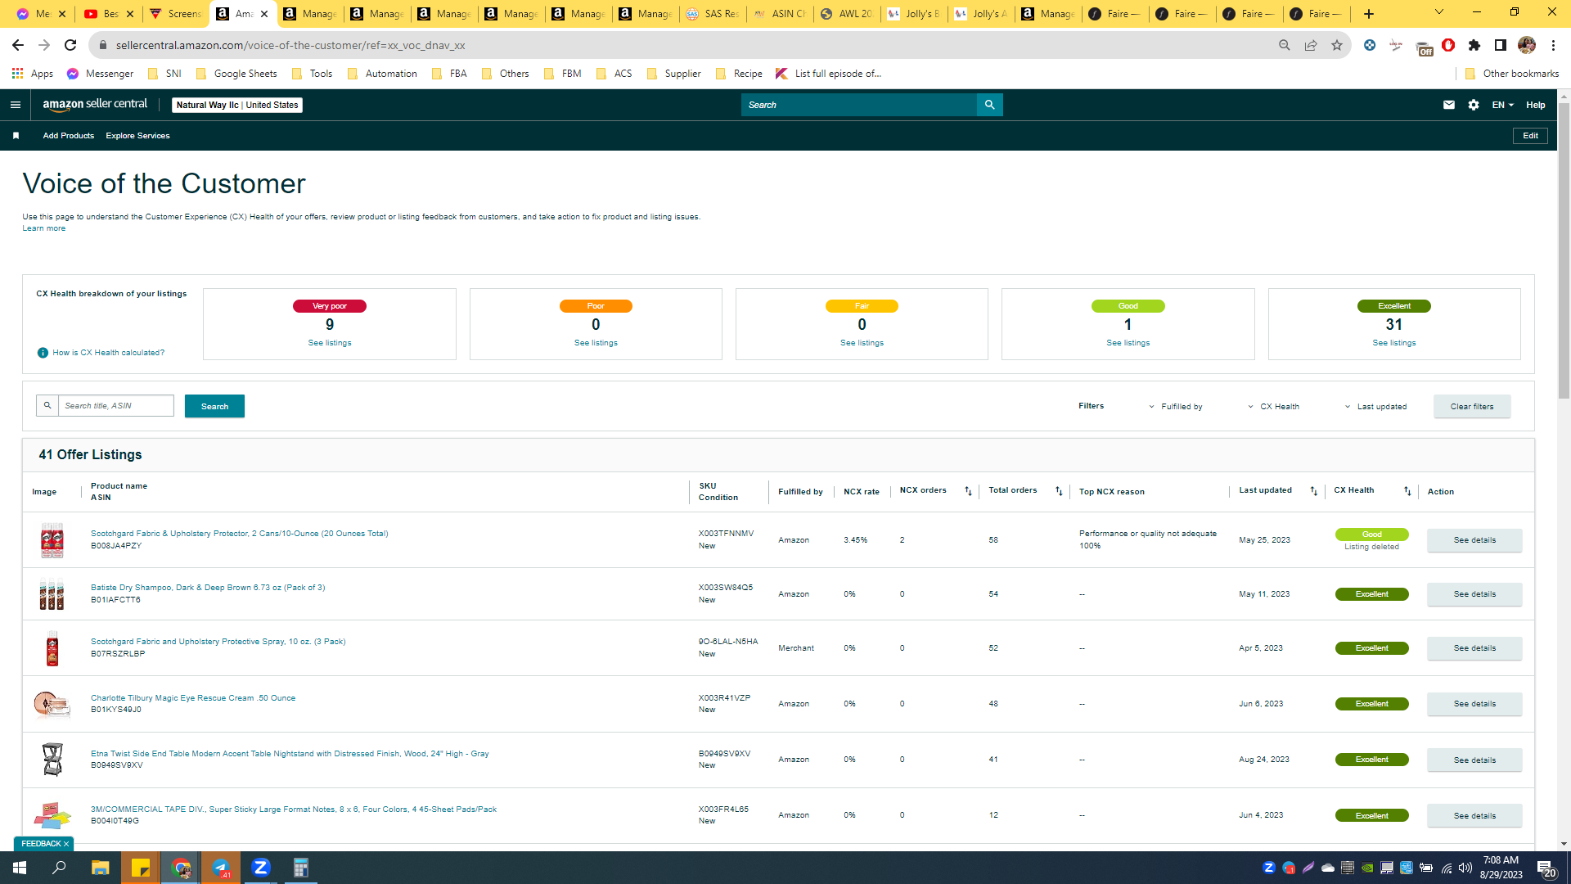See details for Batiste Dry Shampoo

coord(1474,594)
